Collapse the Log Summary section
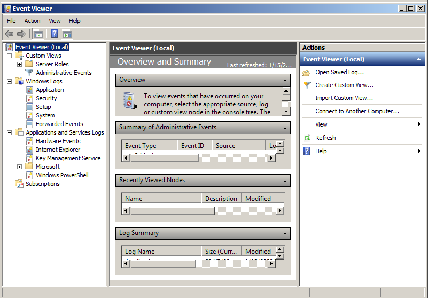 coord(286,233)
